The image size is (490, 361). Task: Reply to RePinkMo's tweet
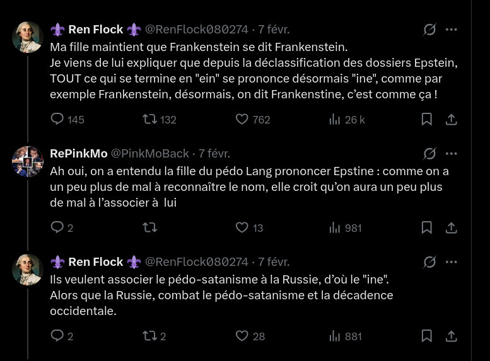pyautogui.click(x=57, y=227)
